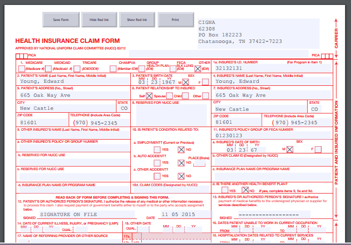This screenshot has width=351, height=245.
Task: Check the Other relationship to insured checkbox
Action: click(206, 96)
